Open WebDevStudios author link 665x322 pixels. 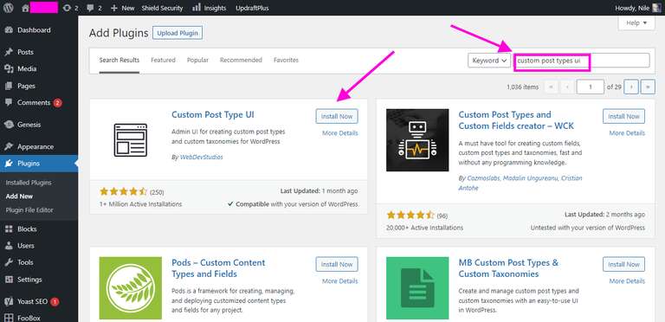(202, 158)
